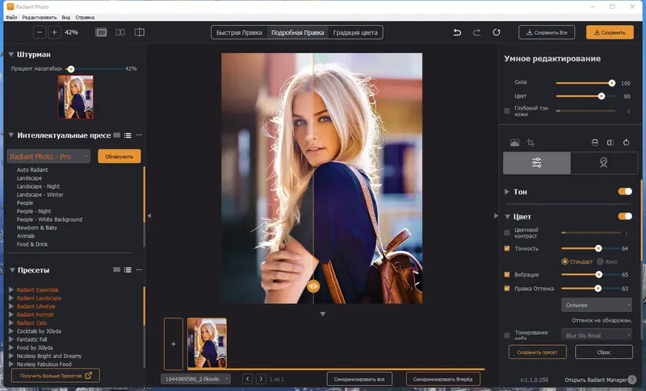This screenshot has width=646, height=391.
Task: Select the split view compare icon
Action: pos(139,32)
